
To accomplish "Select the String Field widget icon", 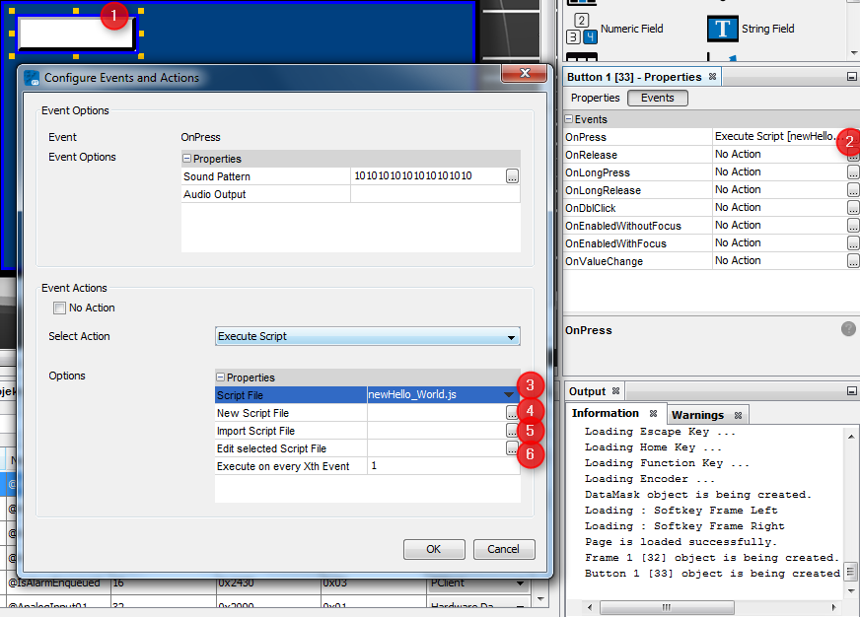I will 722,29.
